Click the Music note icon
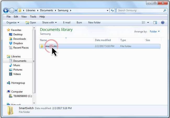The height and width of the screenshot is (118, 170). click(11, 65)
